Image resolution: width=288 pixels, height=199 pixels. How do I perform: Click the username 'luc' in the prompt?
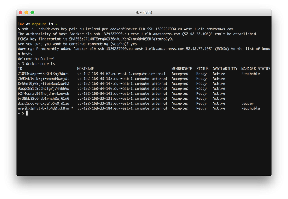(x=21, y=24)
